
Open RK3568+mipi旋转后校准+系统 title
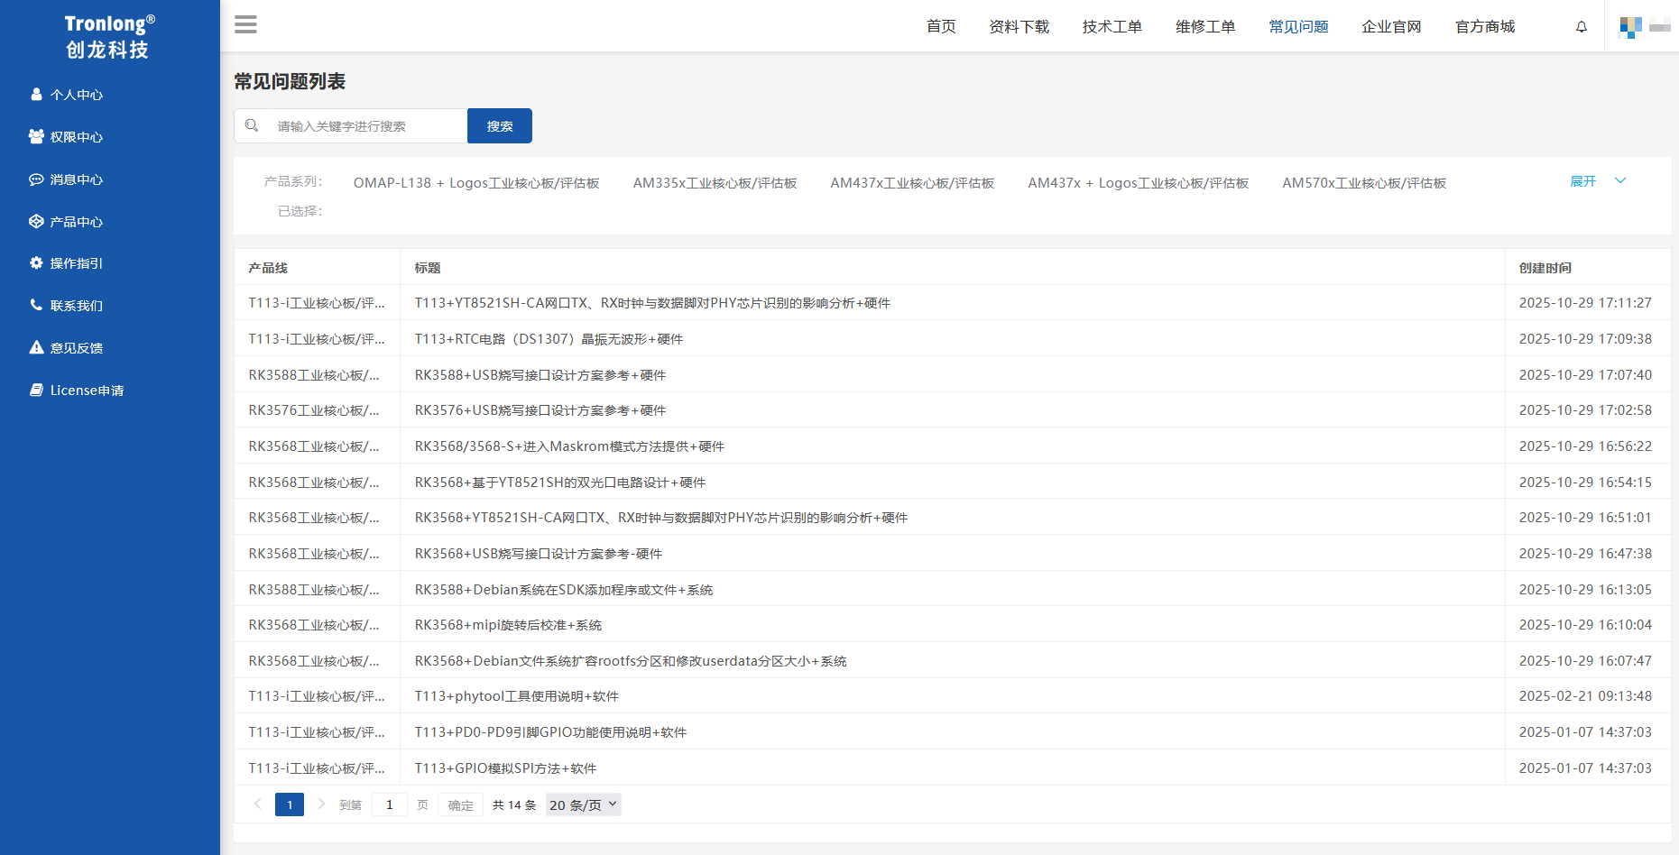508,625
